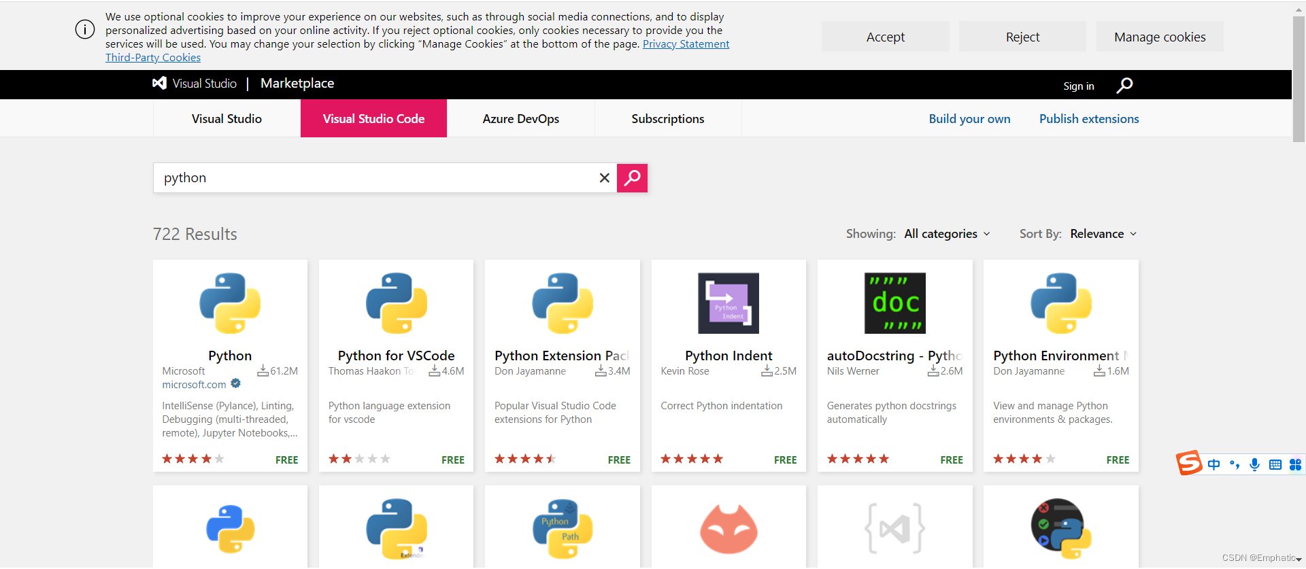Open the orange cat-face extension icon
Viewport: 1306px width, 569px height.
pyautogui.click(x=729, y=529)
